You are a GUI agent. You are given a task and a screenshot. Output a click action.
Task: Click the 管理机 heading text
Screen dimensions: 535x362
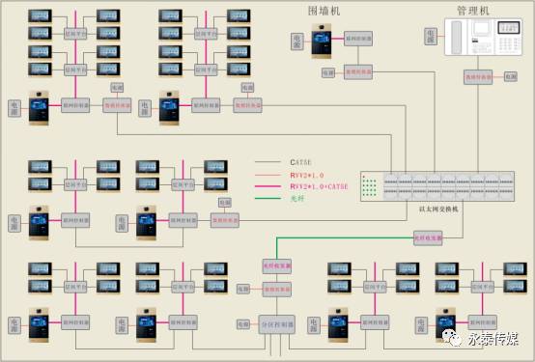click(x=473, y=11)
